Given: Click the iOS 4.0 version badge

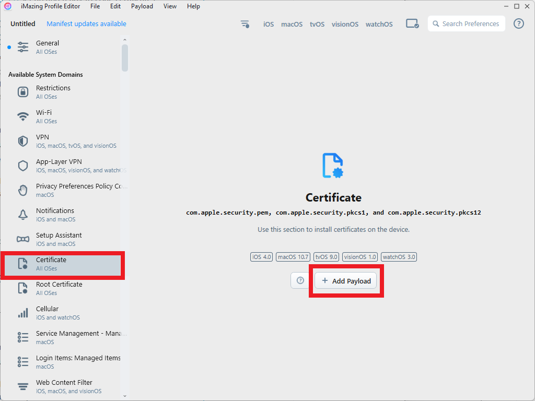Looking at the screenshot, I should click(x=261, y=257).
